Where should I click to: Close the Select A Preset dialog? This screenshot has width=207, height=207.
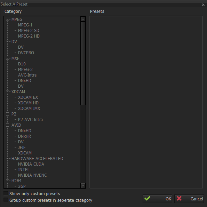click(x=203, y=5)
